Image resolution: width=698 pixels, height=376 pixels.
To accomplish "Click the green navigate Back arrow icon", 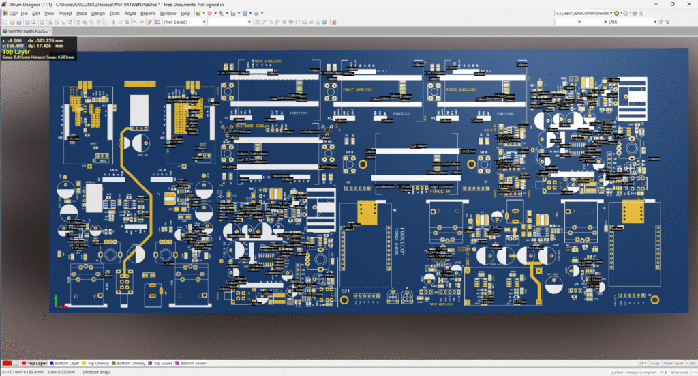I will 616,13.
